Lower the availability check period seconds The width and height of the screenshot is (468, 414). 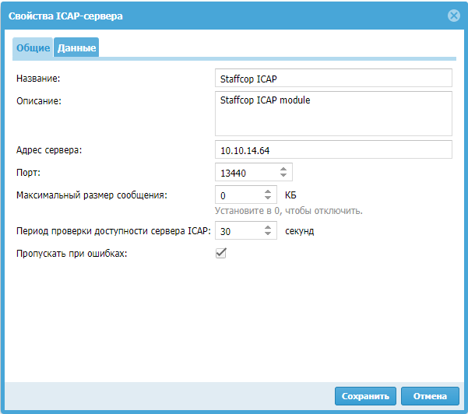[x=269, y=235]
